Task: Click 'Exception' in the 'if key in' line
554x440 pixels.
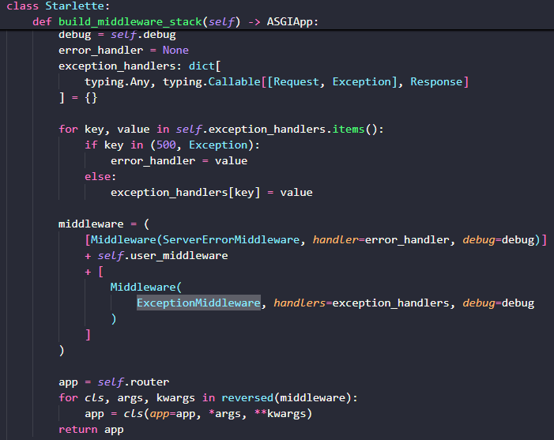Action: pyautogui.click(x=218, y=145)
